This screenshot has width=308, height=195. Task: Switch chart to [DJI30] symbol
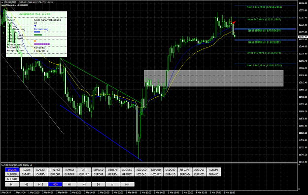[27, 170]
